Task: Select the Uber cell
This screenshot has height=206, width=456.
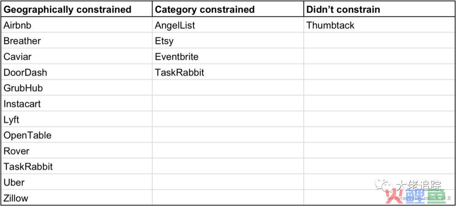Action: [76, 182]
